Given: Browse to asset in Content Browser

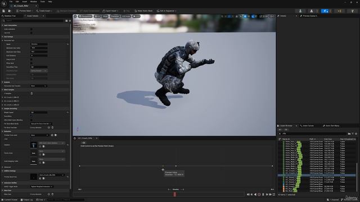Looking at the screenshot, I should point(10,11).
